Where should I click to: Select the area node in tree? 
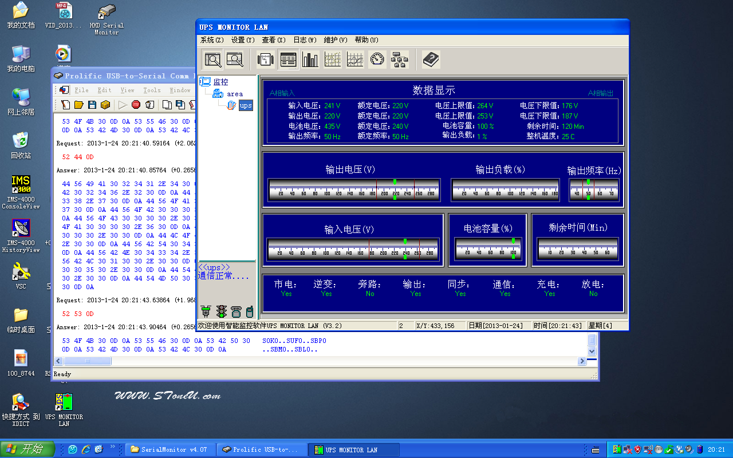tap(234, 94)
